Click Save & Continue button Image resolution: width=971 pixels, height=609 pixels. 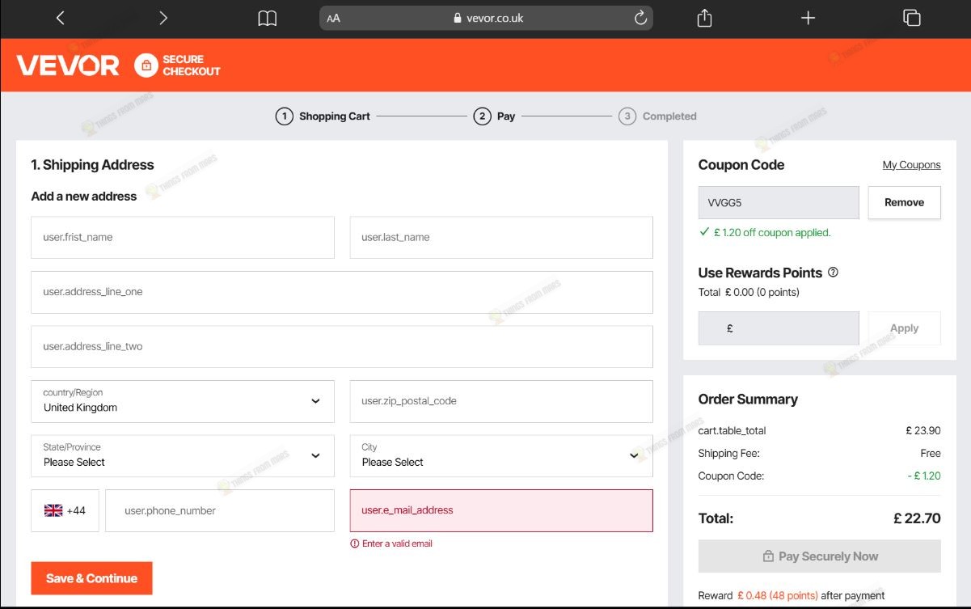point(91,578)
